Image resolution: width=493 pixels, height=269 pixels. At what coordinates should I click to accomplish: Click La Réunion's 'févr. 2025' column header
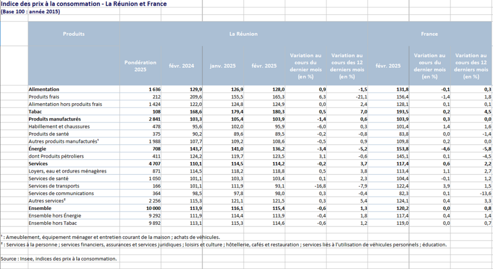point(264,66)
